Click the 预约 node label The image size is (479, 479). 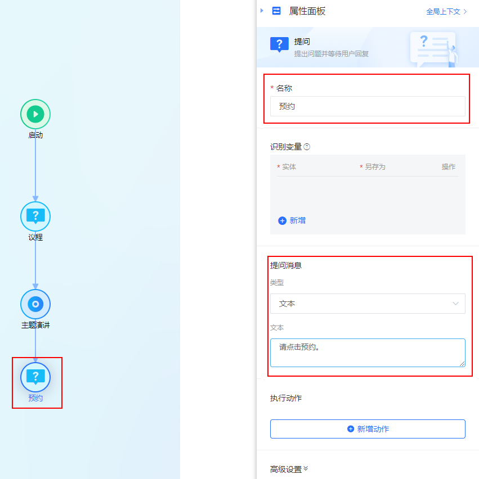tap(35, 398)
